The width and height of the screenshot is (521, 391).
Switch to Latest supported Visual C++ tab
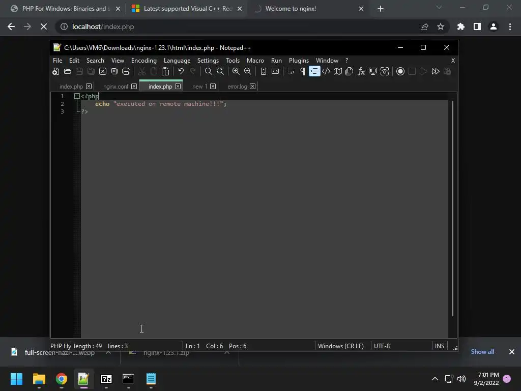(187, 9)
